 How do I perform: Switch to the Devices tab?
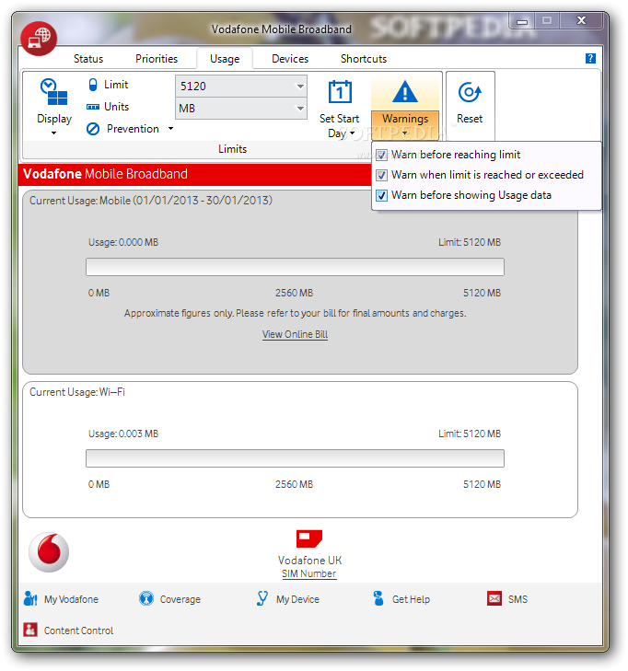(290, 59)
